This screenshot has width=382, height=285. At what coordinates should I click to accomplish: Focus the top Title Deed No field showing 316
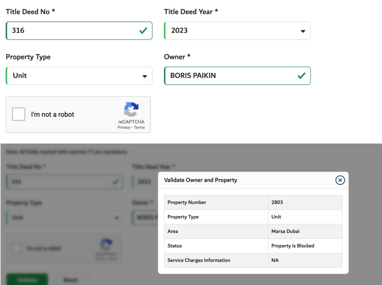[x=73, y=31]
